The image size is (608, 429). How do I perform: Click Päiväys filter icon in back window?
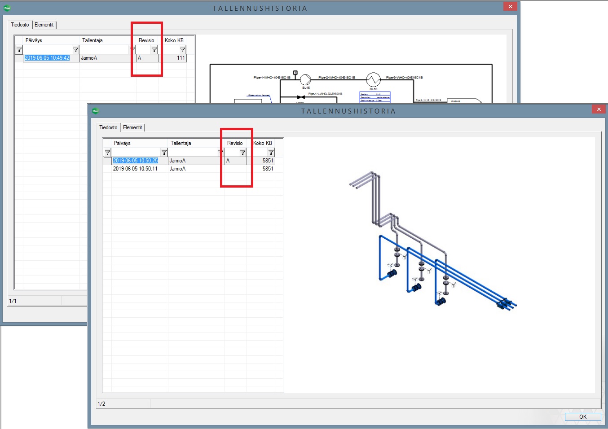[x=75, y=50]
